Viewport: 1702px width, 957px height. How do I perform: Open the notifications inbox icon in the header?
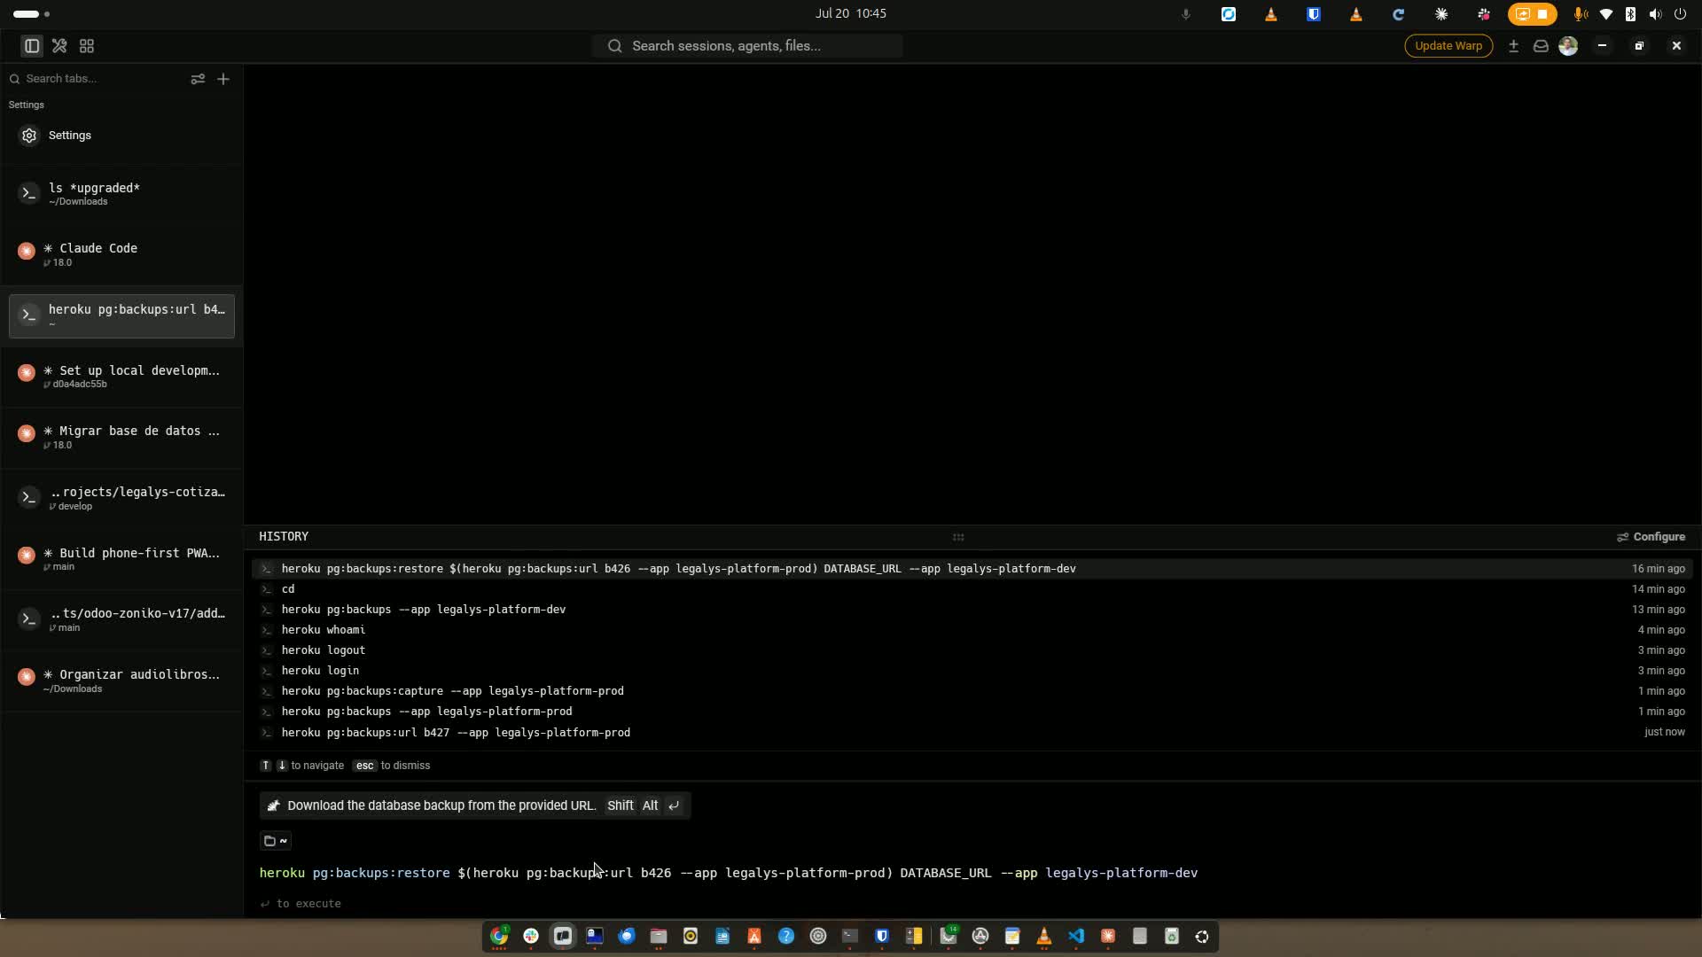tap(1541, 46)
